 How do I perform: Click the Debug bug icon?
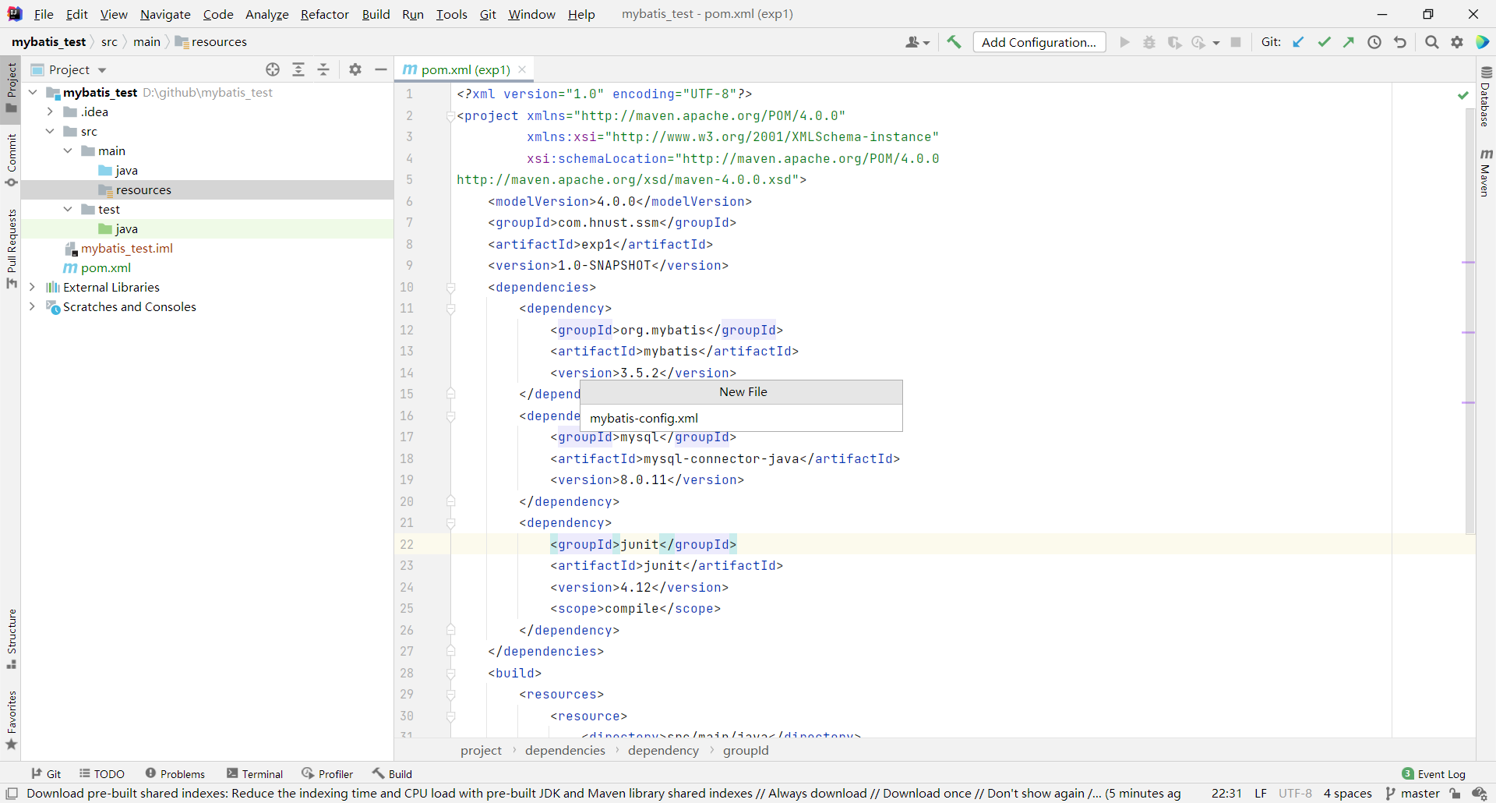(1149, 42)
